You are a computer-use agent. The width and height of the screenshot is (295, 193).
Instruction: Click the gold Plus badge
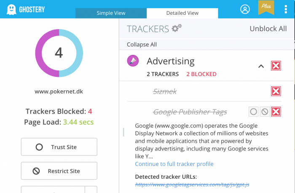tap(266, 8)
